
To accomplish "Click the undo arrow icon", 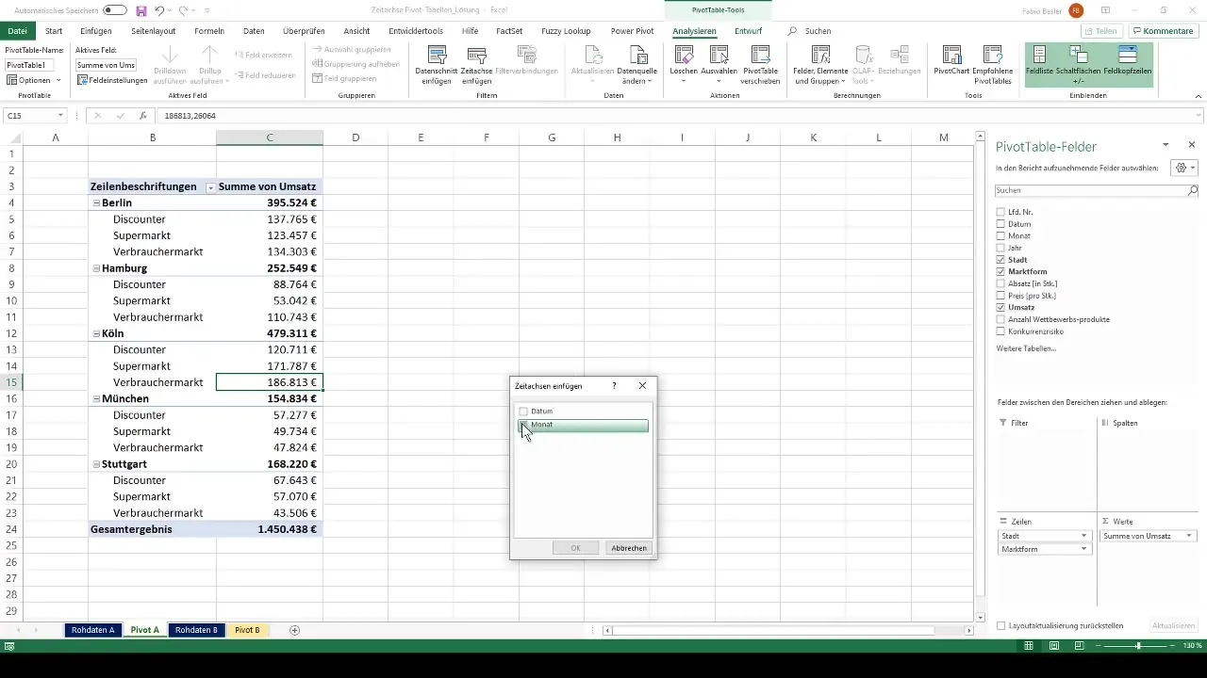I will point(159,10).
